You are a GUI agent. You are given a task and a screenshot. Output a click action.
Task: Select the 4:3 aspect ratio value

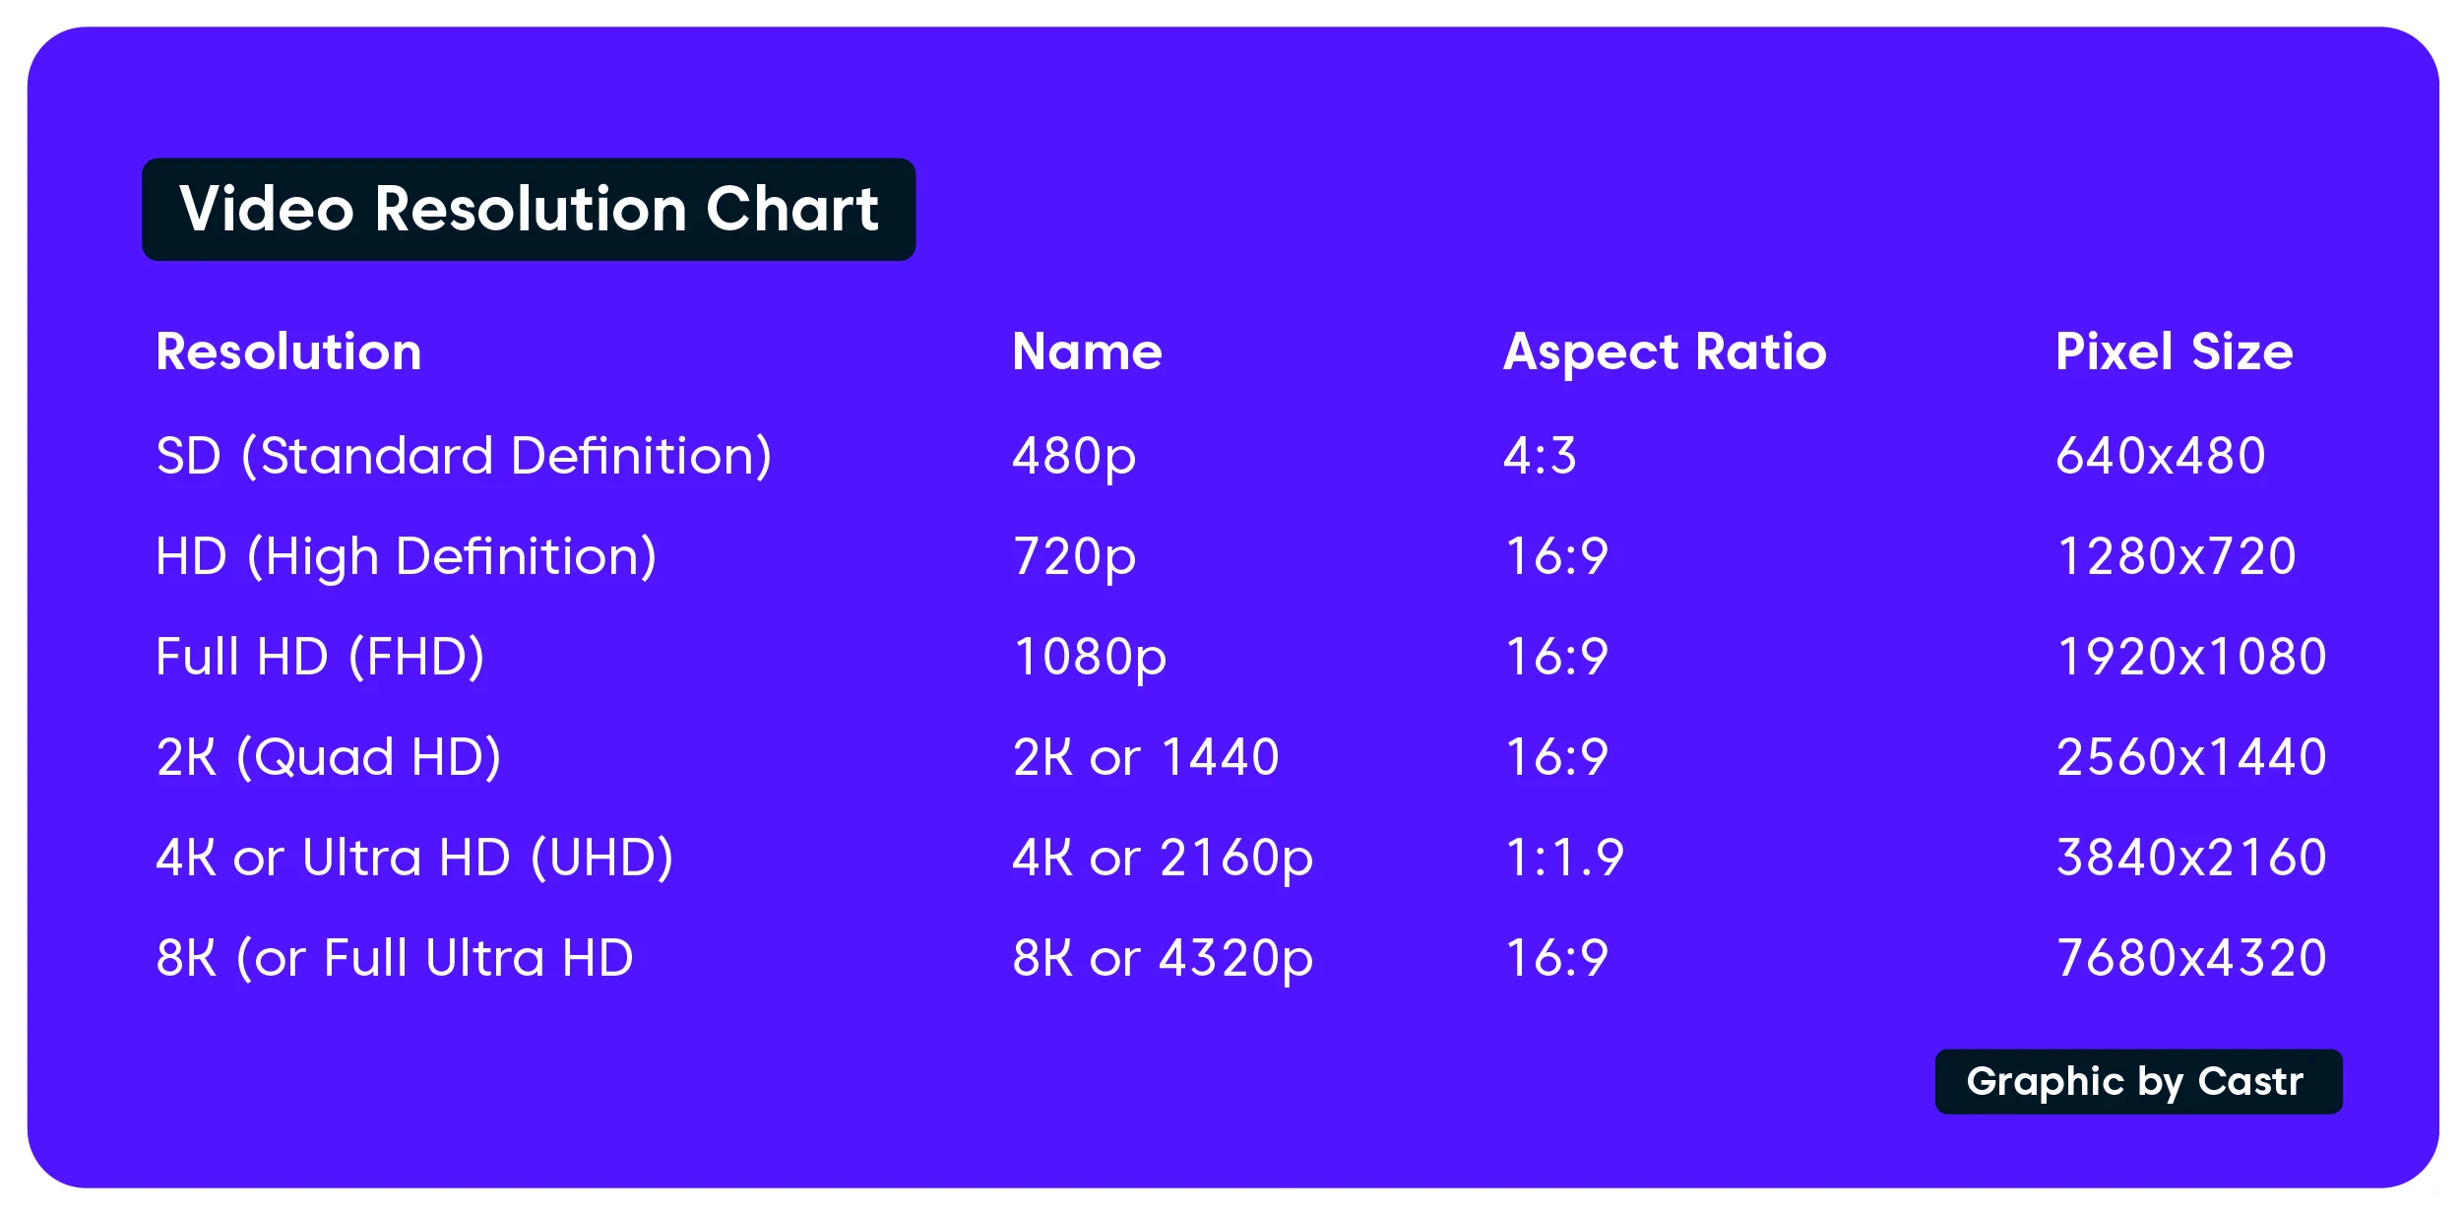pos(1540,456)
